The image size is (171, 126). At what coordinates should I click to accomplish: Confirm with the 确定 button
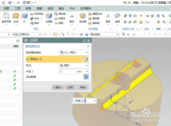pyautogui.click(x=58, y=87)
